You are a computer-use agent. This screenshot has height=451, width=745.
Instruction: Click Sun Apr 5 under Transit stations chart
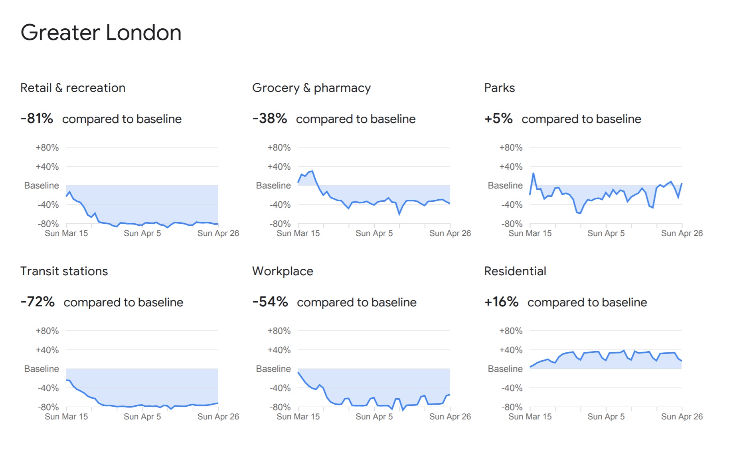click(x=142, y=417)
